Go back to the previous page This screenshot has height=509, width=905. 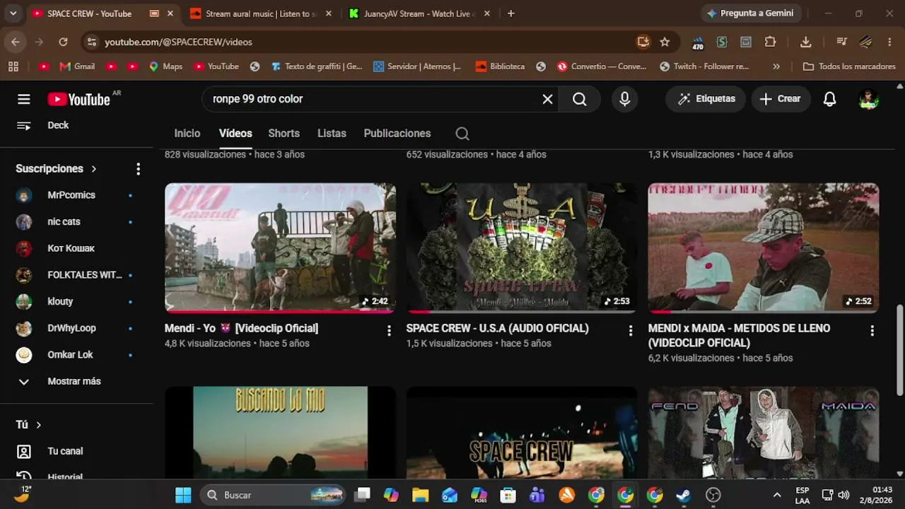tap(16, 42)
